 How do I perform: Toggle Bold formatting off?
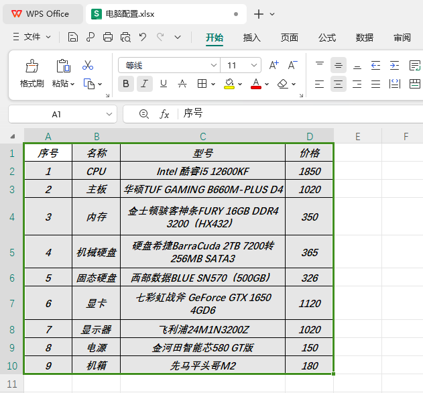click(126, 84)
